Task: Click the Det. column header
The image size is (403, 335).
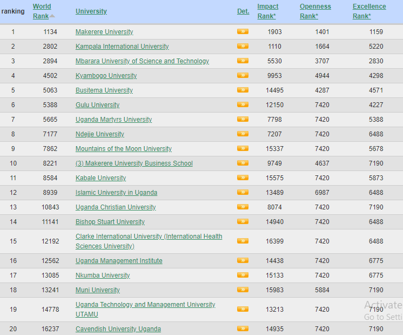Action: coord(243,11)
